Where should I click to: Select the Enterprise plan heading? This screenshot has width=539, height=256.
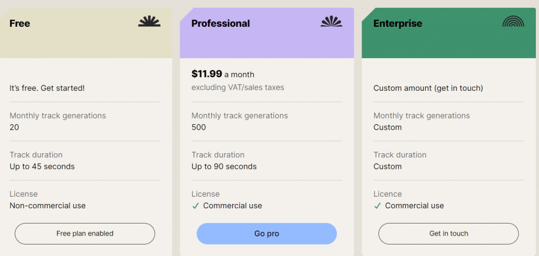click(x=397, y=24)
